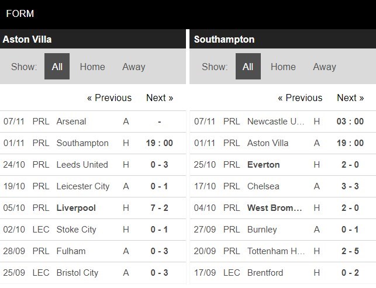Open the Chelsea 3 - 3 score
The image size is (376, 288).
[350, 186]
